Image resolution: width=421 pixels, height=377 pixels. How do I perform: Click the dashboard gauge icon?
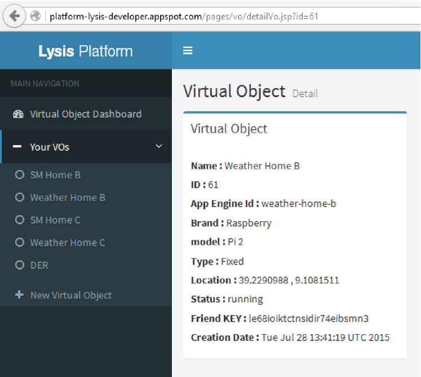tap(19, 114)
